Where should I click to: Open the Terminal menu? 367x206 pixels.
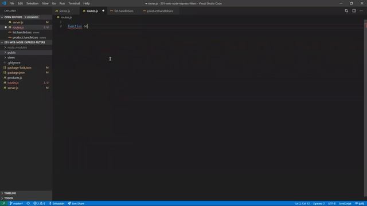point(74,3)
